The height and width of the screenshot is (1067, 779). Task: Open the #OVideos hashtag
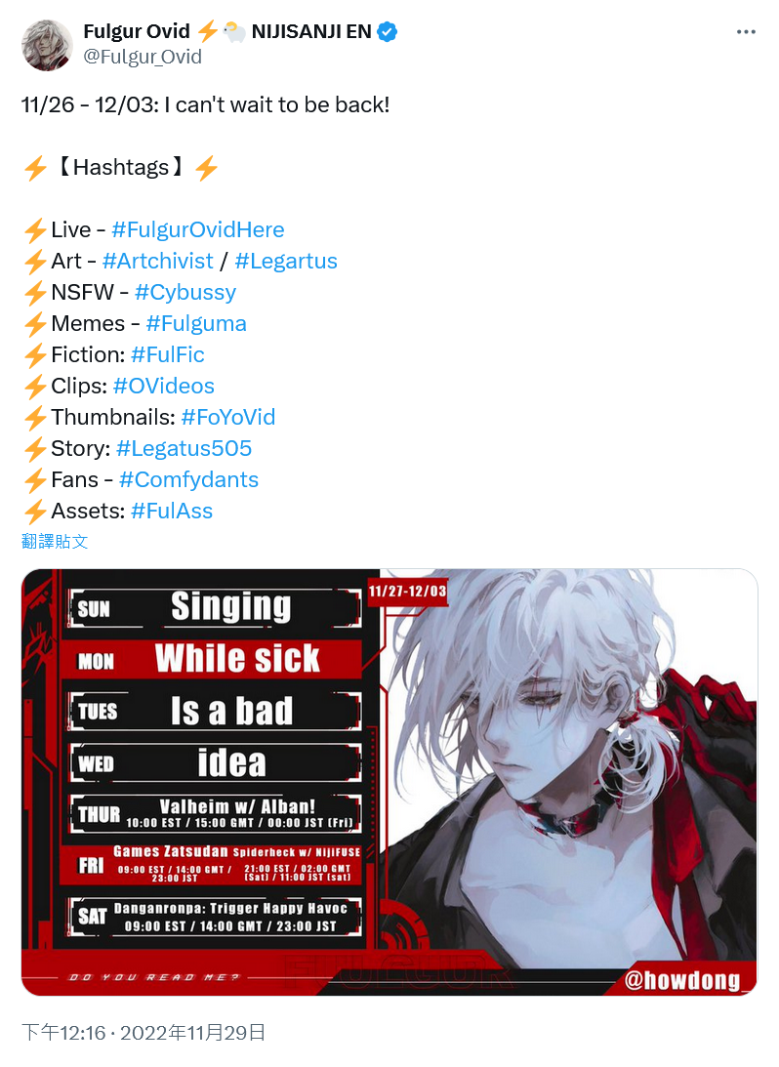pyautogui.click(x=164, y=387)
